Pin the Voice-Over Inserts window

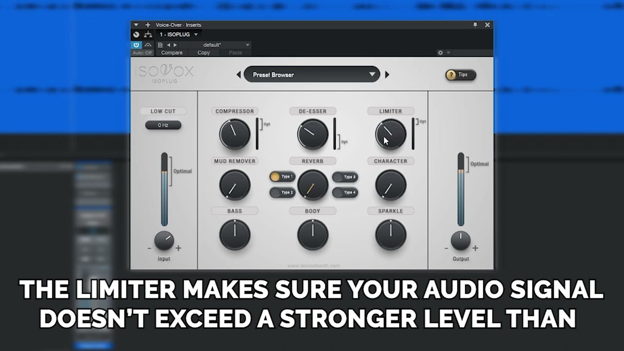tap(475, 25)
